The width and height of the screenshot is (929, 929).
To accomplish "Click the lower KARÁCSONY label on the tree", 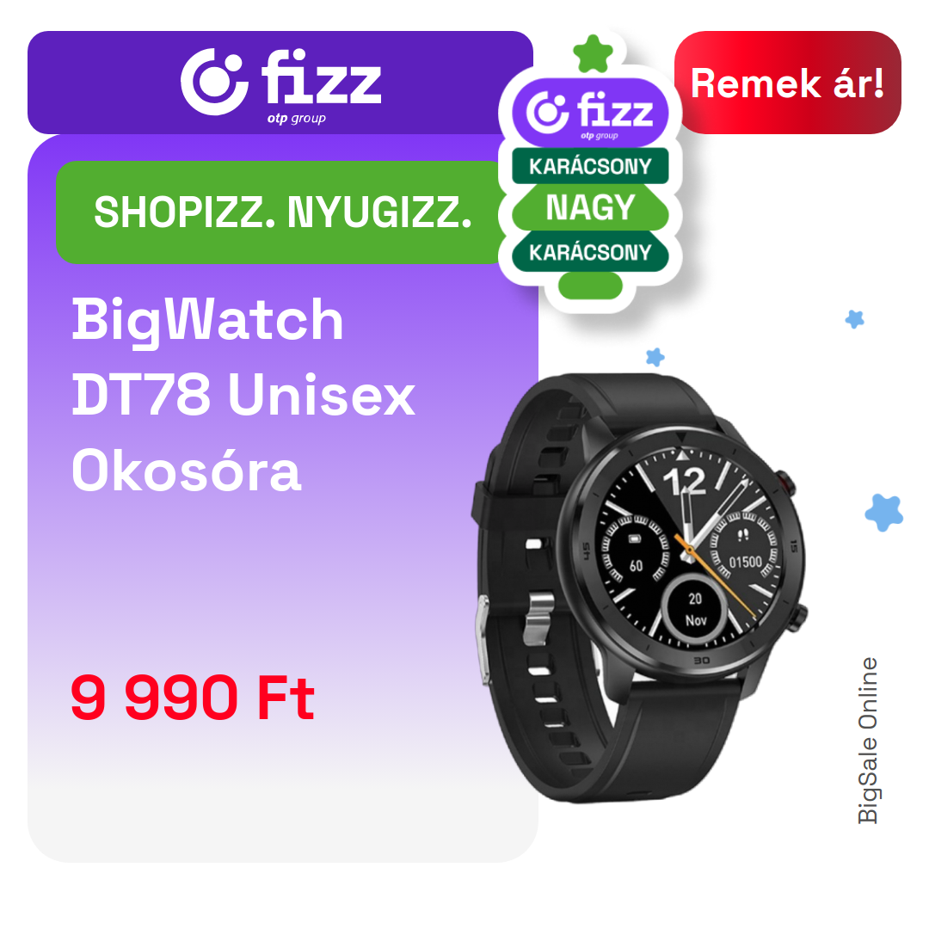I will click(590, 252).
